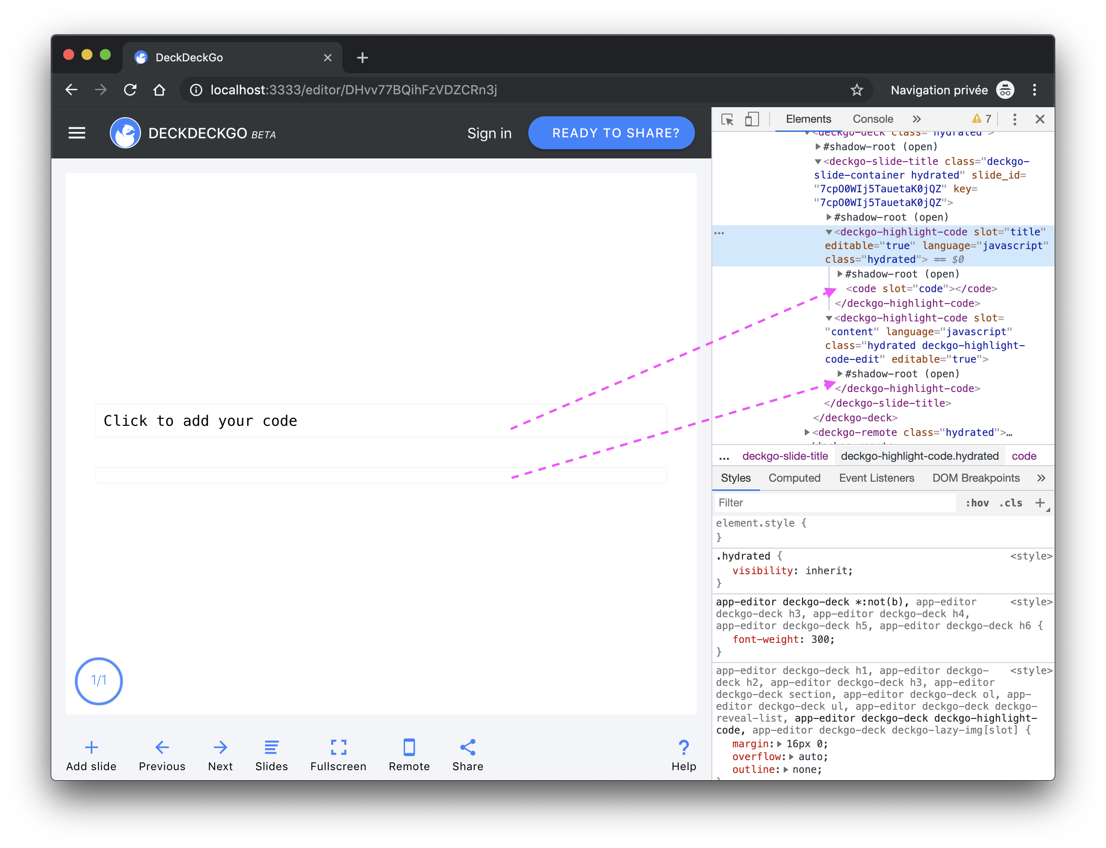Collapse the selected deckgo-highlight-code element

click(829, 232)
